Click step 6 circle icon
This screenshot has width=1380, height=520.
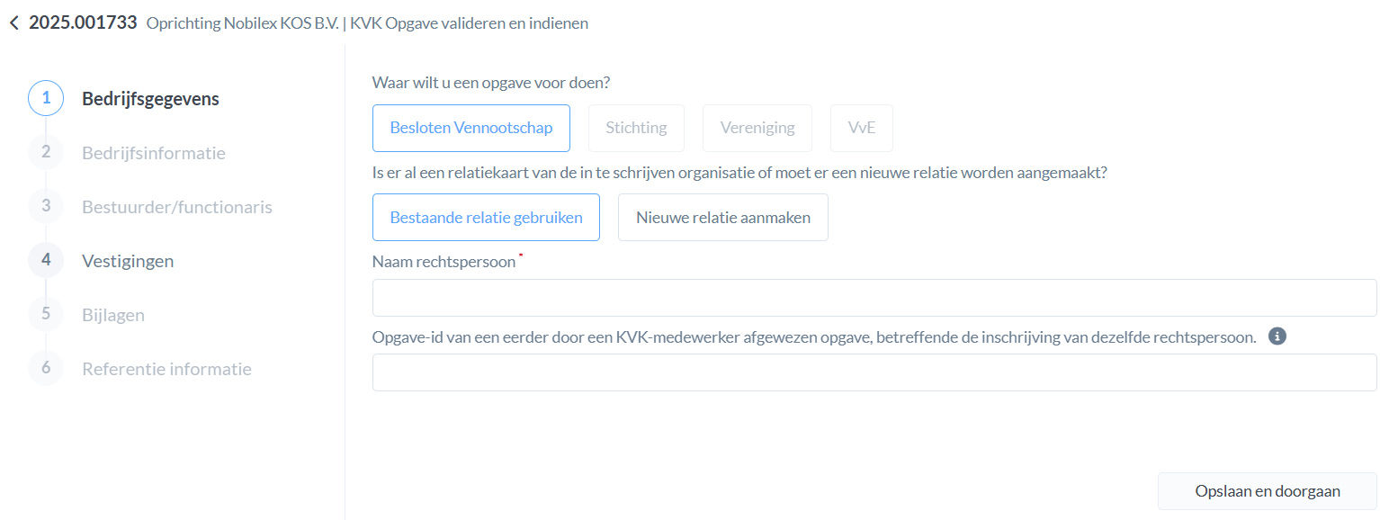46,369
